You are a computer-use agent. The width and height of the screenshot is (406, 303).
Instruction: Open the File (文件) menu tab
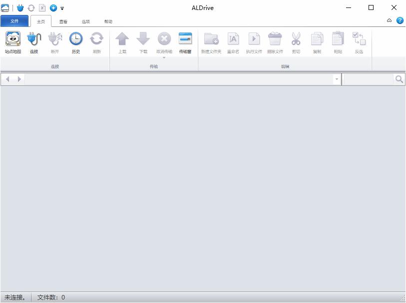coord(14,21)
